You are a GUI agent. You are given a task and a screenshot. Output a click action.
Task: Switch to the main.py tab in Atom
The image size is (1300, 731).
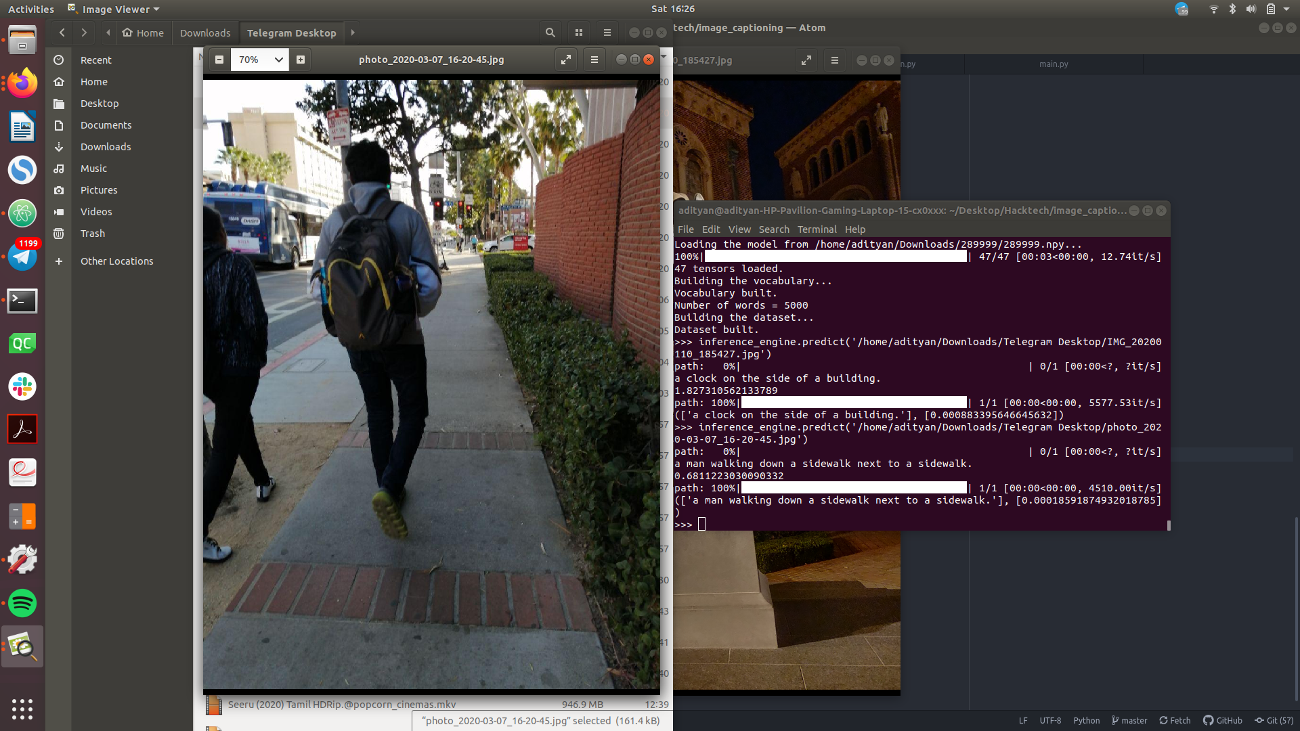[1054, 64]
